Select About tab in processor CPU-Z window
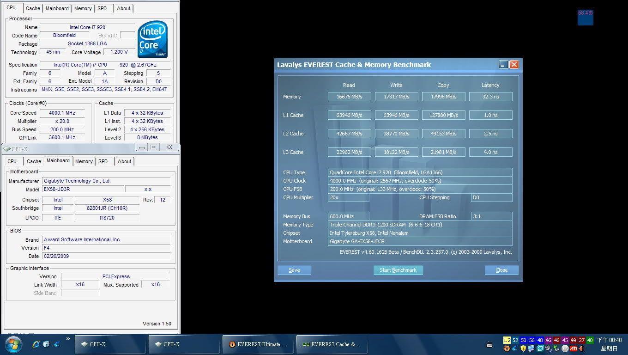This screenshot has width=628, height=355. tap(123, 8)
